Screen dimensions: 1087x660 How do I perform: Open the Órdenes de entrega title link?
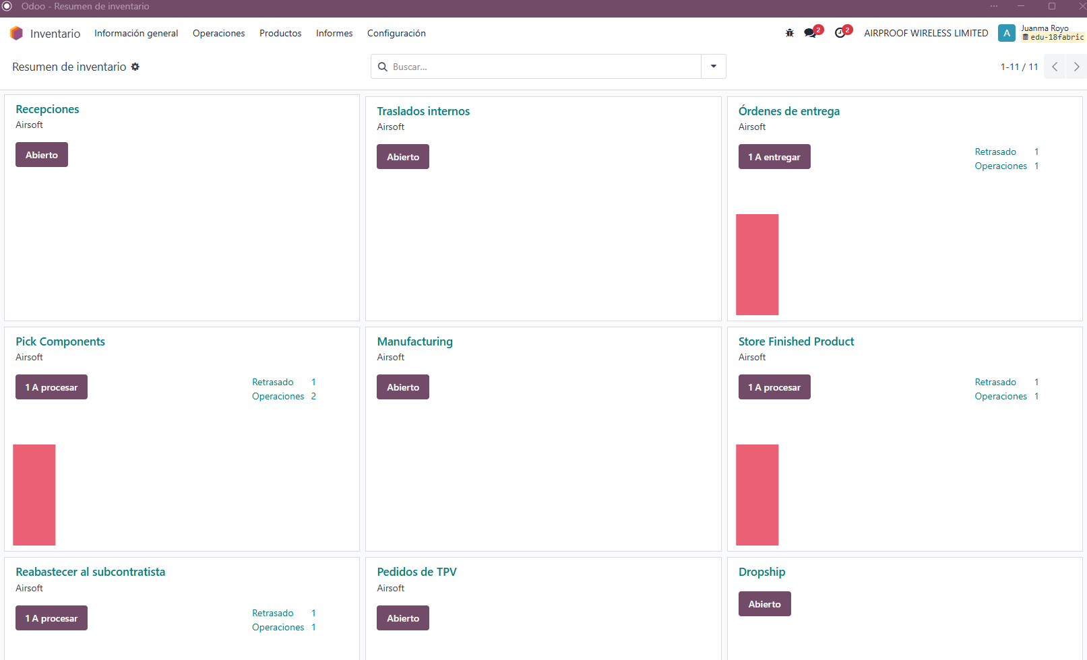789,111
